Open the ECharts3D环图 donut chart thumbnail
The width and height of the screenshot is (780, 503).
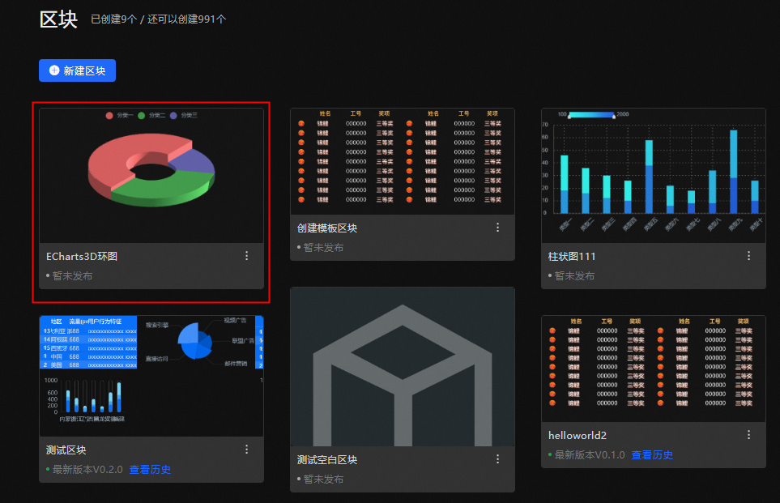click(151, 176)
